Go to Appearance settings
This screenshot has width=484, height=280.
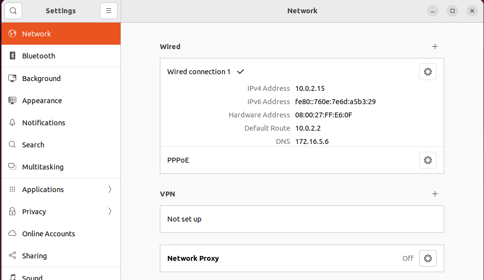[42, 101]
